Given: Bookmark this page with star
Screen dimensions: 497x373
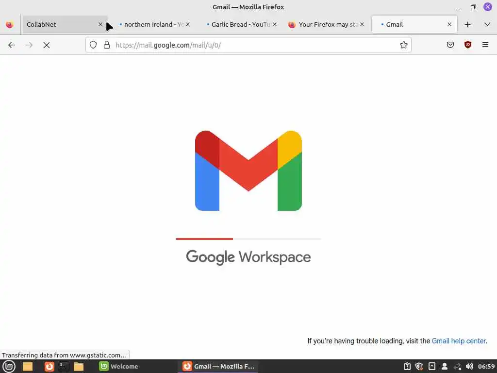Looking at the screenshot, I should click(404, 45).
